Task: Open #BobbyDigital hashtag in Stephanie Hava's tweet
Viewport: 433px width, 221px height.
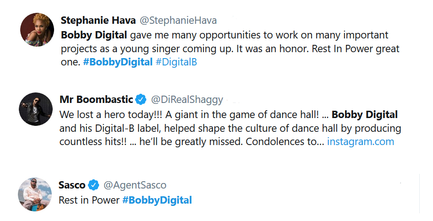Action: [118, 62]
